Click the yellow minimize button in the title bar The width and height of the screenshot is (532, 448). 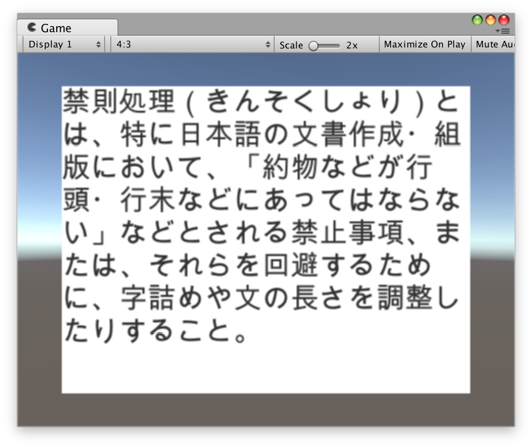coord(491,19)
